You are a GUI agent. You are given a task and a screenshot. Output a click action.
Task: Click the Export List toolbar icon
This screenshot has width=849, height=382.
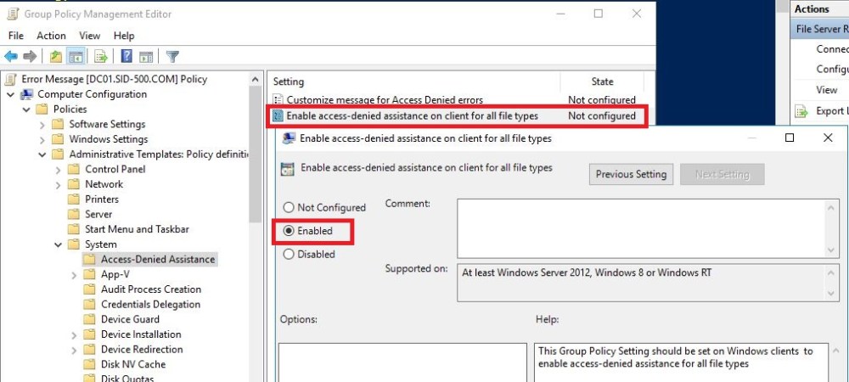click(101, 57)
